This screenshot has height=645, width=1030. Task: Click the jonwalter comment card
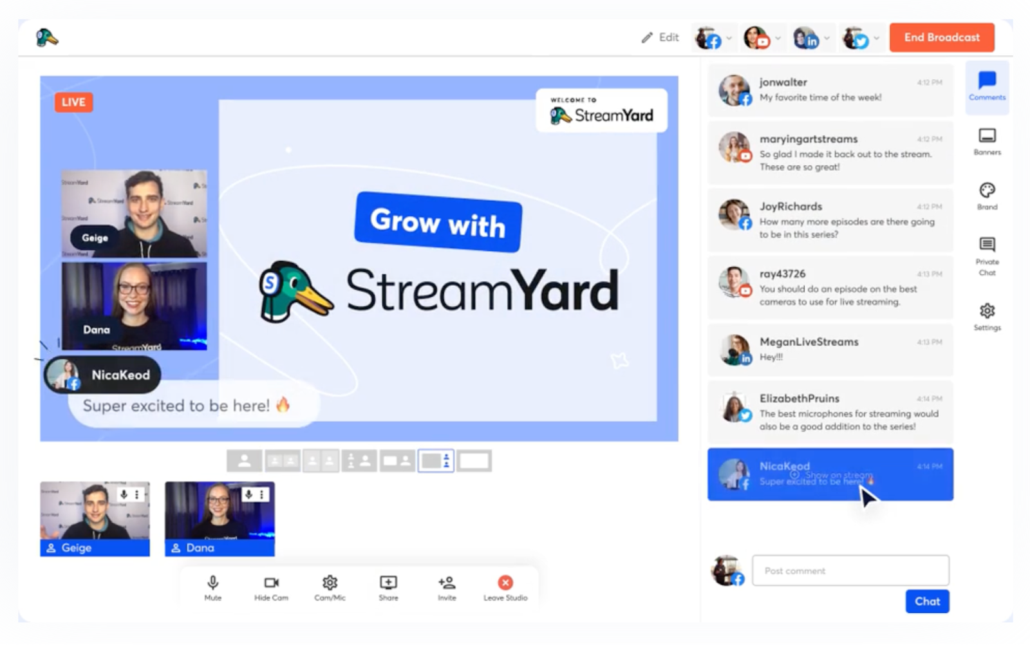(830, 90)
